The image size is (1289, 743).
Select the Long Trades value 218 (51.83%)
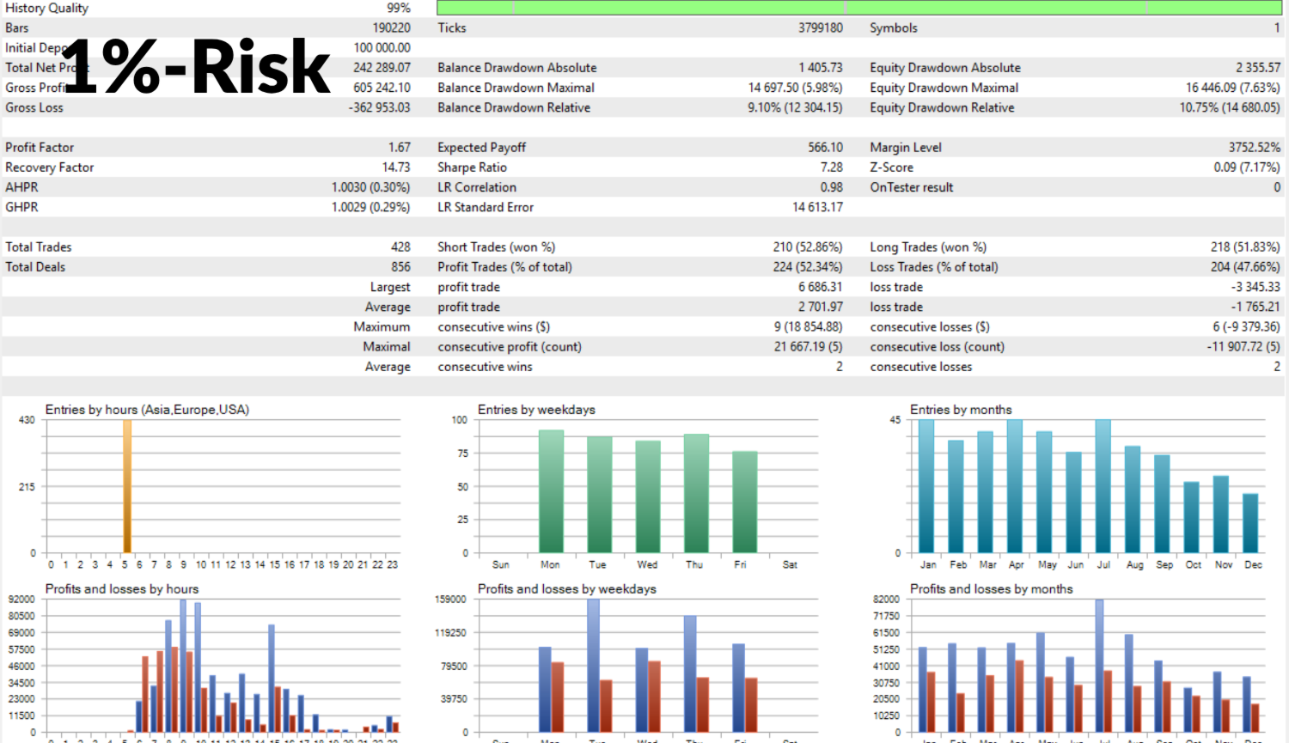(1246, 247)
